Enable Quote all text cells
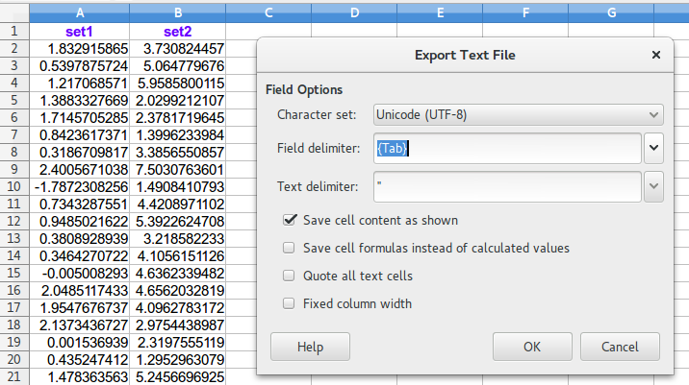 click(x=289, y=276)
